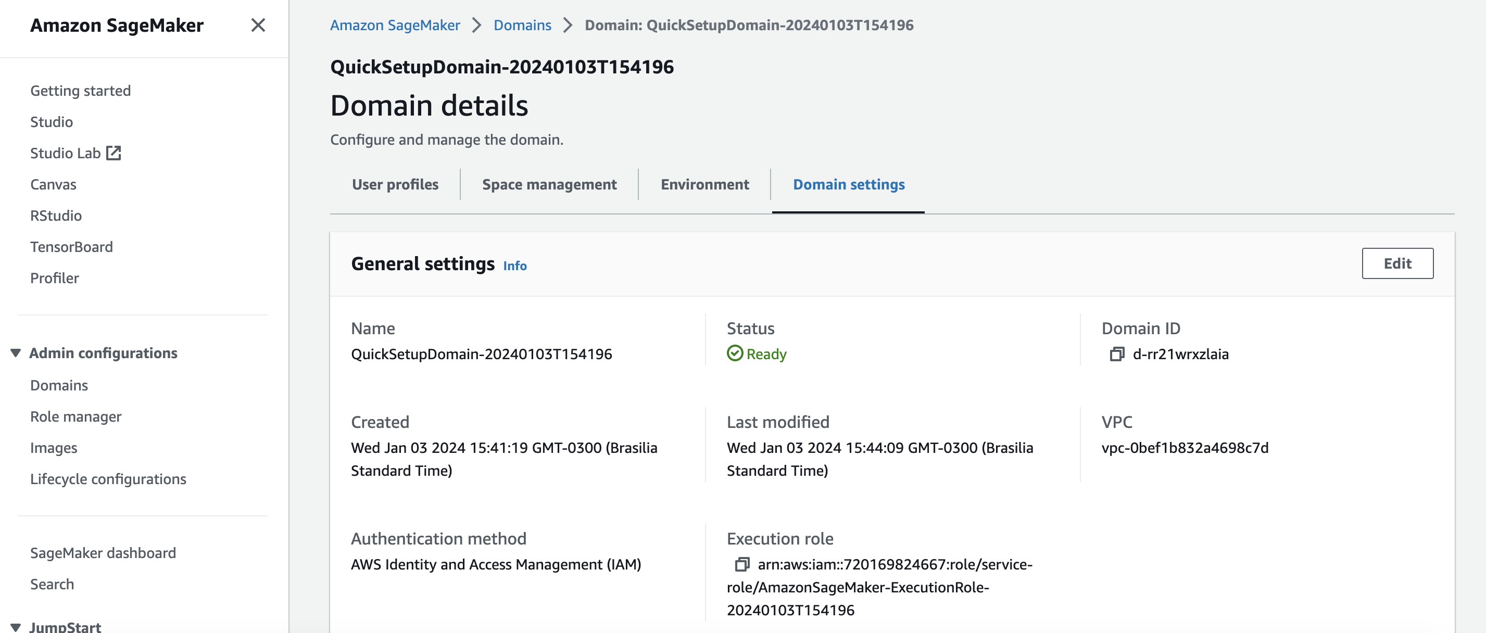
Task: Open Lifecycle configurations page
Action: (x=108, y=479)
